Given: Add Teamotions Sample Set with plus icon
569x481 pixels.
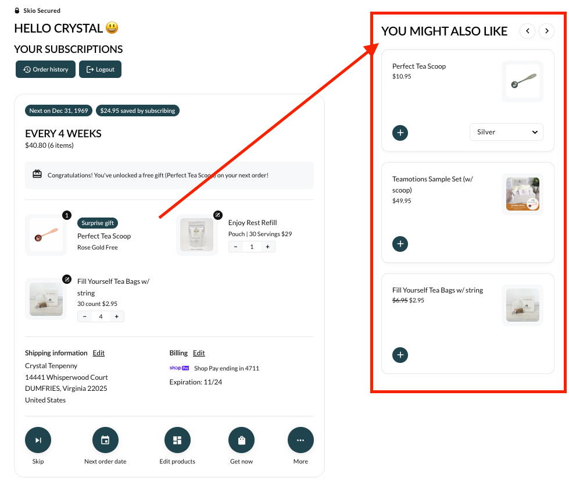Looking at the screenshot, I should pyautogui.click(x=400, y=244).
